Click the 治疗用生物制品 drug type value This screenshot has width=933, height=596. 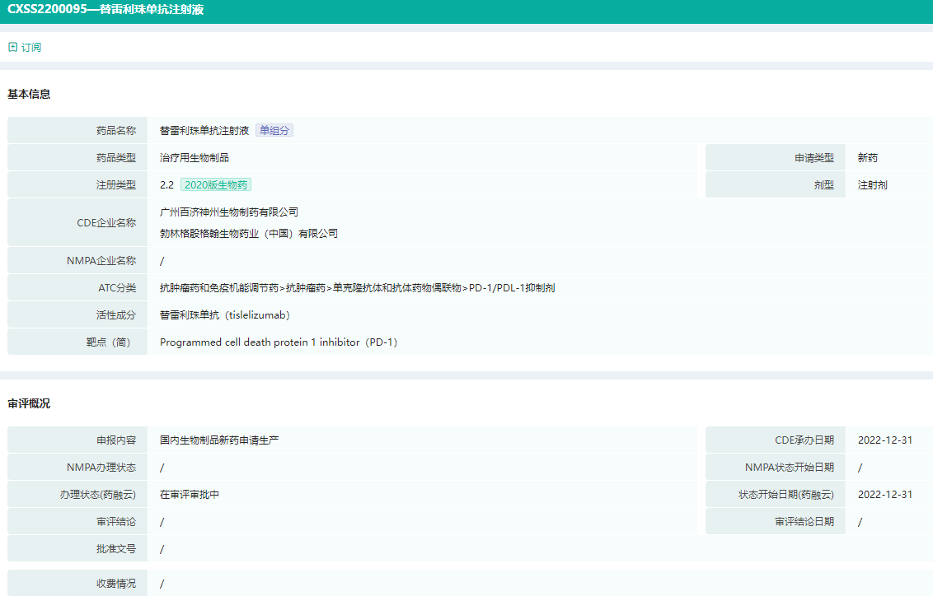[195, 158]
